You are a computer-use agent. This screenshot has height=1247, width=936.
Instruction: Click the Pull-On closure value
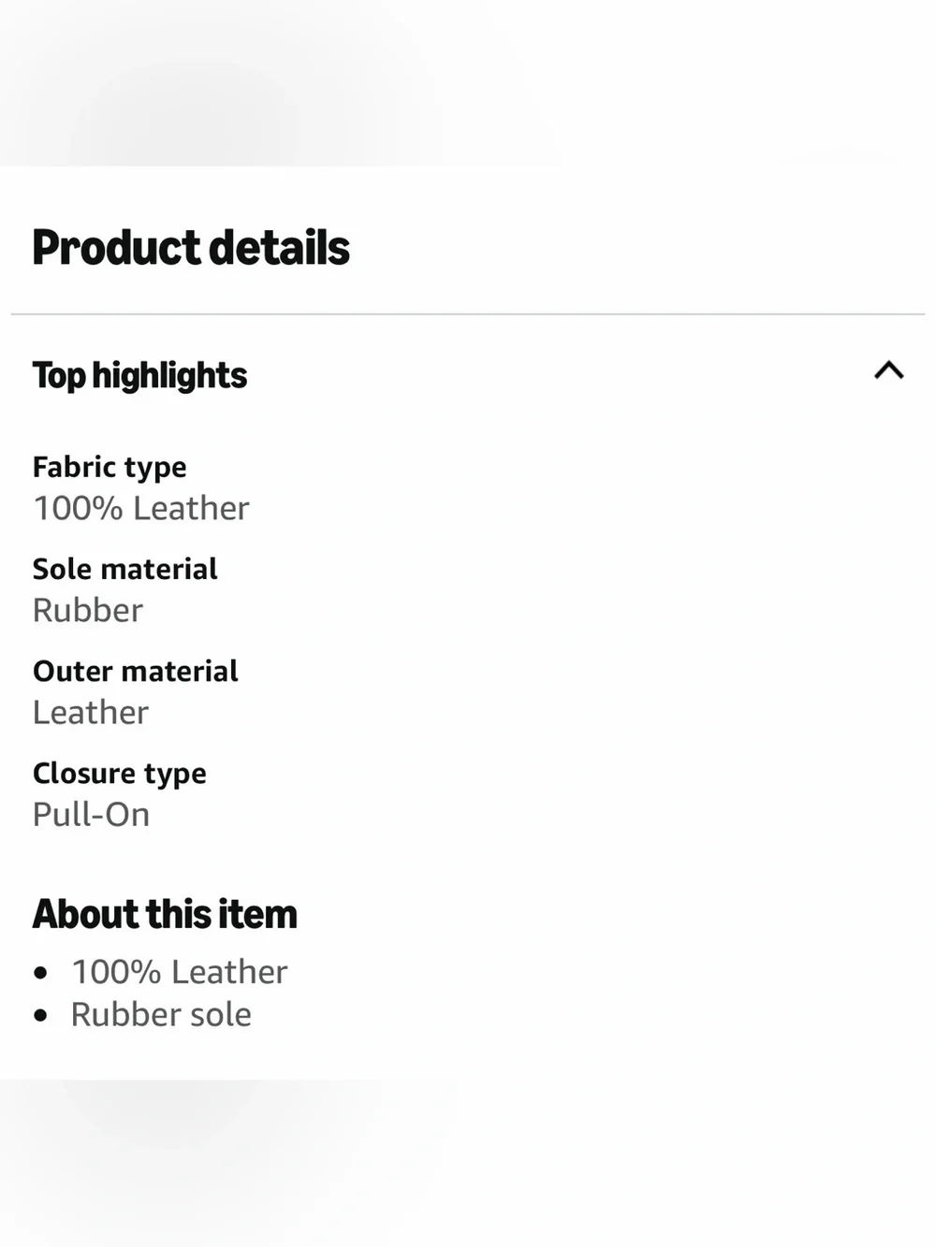(92, 815)
